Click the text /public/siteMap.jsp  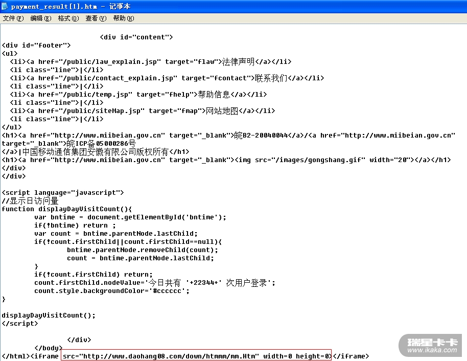102,111
